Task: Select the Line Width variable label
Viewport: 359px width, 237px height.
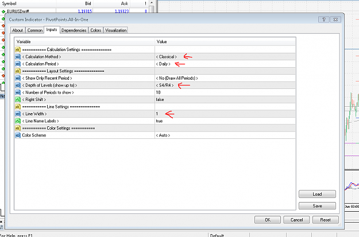Action: [34, 114]
